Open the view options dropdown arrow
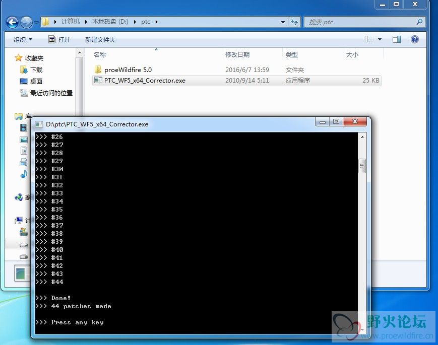Screen dimensions: 438x345 click(380, 39)
